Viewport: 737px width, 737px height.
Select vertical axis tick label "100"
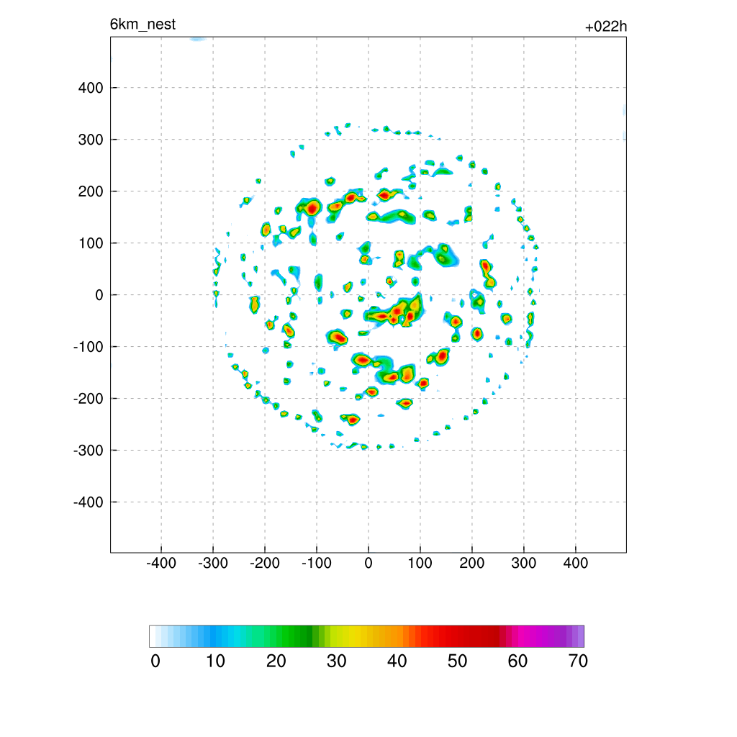pyautogui.click(x=91, y=243)
